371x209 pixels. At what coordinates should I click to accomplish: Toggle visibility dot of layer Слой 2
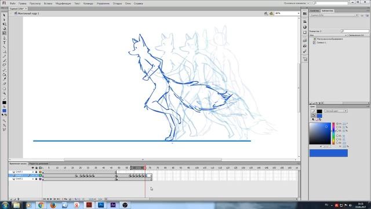(x=33, y=179)
